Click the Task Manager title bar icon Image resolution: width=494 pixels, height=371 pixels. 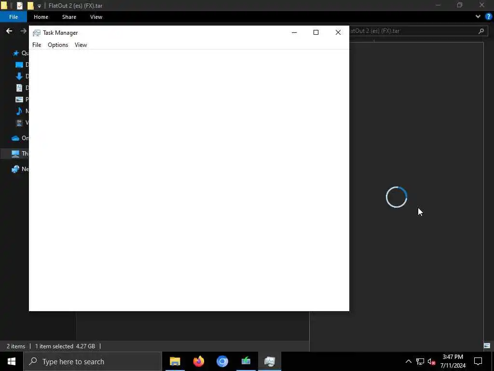[x=37, y=33]
